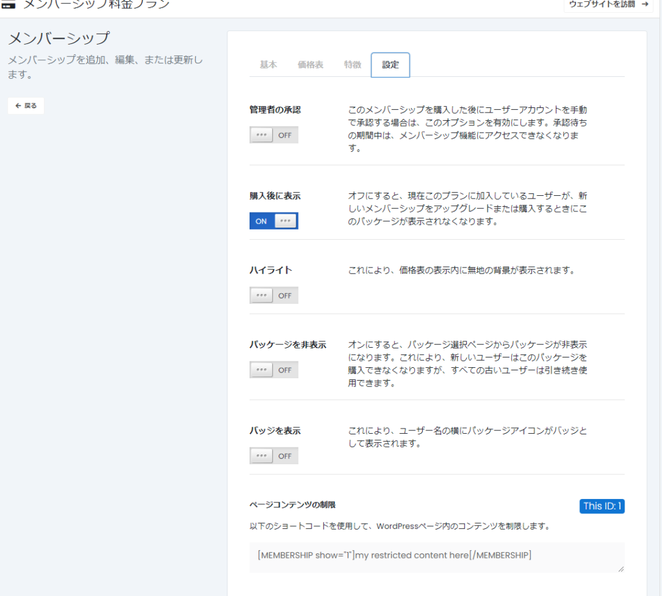
Task: Turn off the 購入後に表示 toggle
Action: (x=273, y=221)
